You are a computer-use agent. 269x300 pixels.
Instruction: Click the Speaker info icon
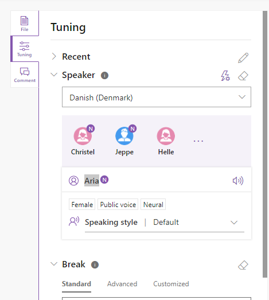pos(104,75)
